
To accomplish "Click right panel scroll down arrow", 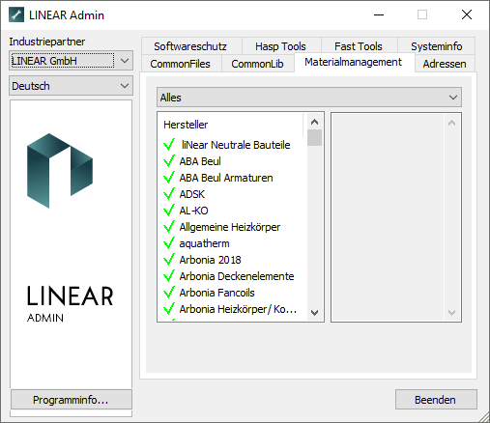I will 452,312.
